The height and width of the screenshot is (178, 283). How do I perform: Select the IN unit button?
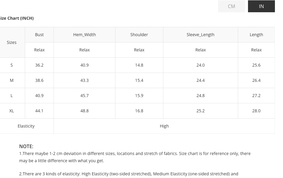pyautogui.click(x=261, y=6)
